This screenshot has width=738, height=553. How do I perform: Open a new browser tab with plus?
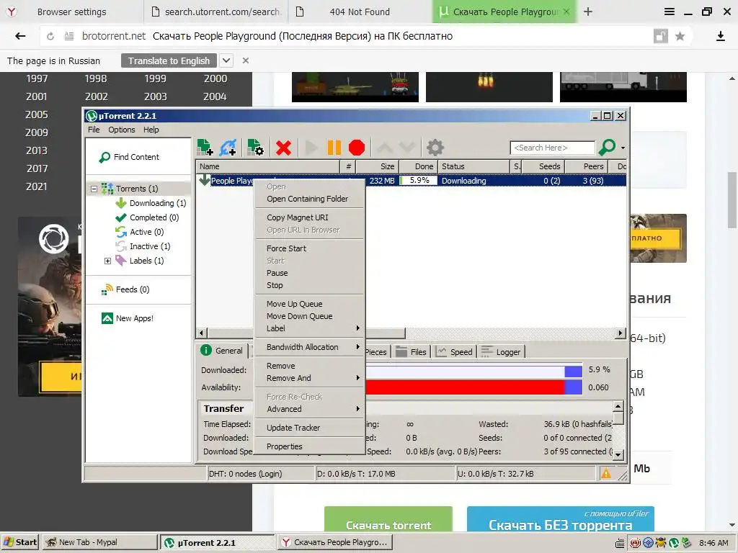pos(588,12)
